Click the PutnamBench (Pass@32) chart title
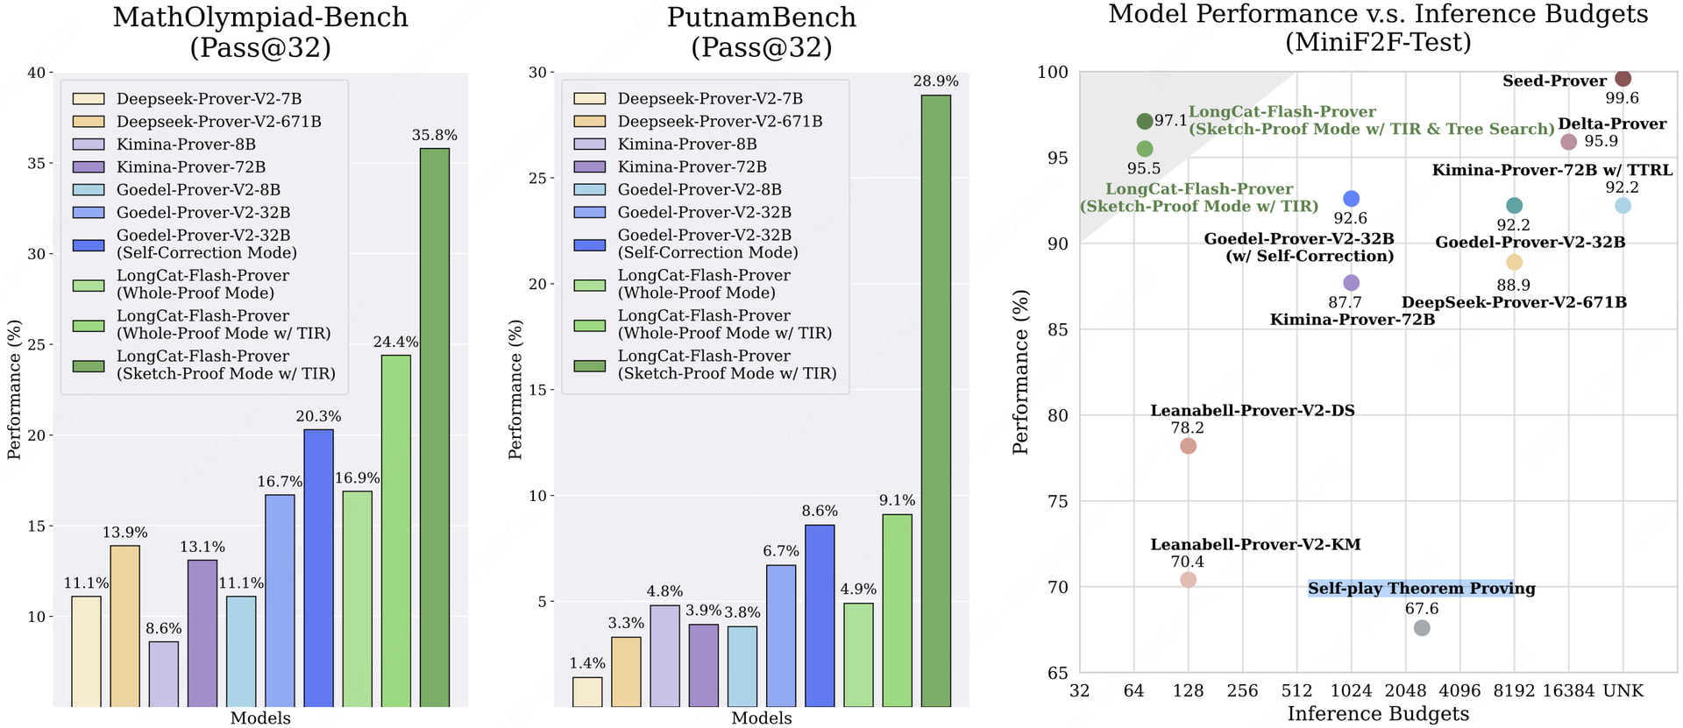Image resolution: width=1683 pixels, height=728 pixels. [x=762, y=32]
